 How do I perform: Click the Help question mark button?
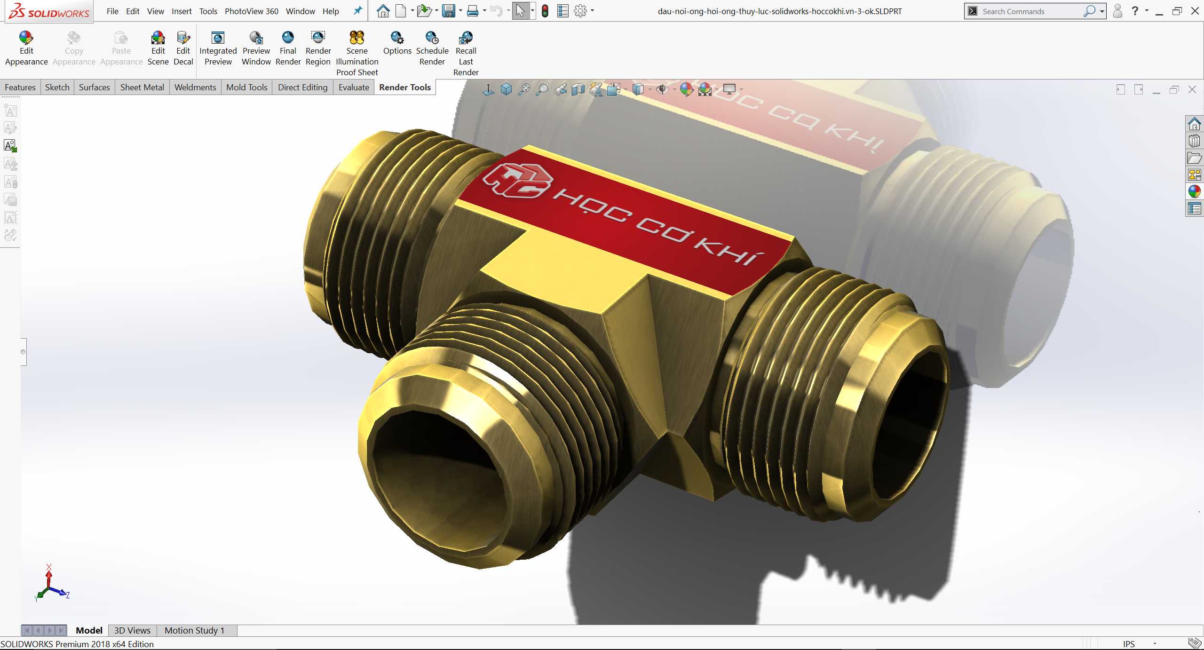pyautogui.click(x=1135, y=11)
